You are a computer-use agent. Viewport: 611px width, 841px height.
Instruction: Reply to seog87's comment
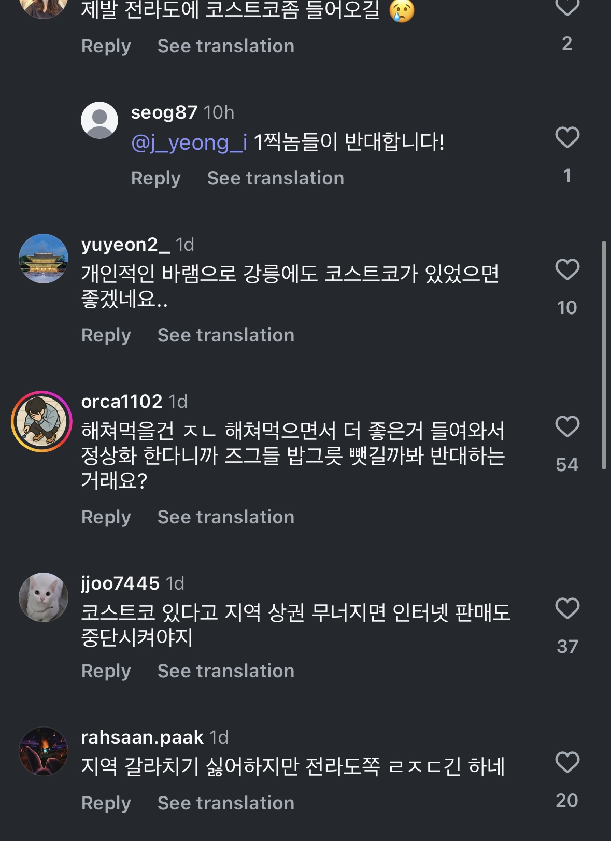155,178
